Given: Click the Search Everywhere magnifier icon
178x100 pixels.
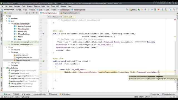Looking at the screenshot, I should tap(174, 10).
